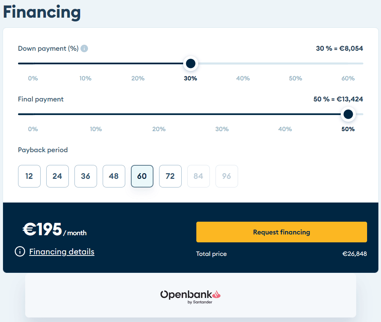Click the disabled 84 months option
The image size is (381, 322).
[198, 176]
